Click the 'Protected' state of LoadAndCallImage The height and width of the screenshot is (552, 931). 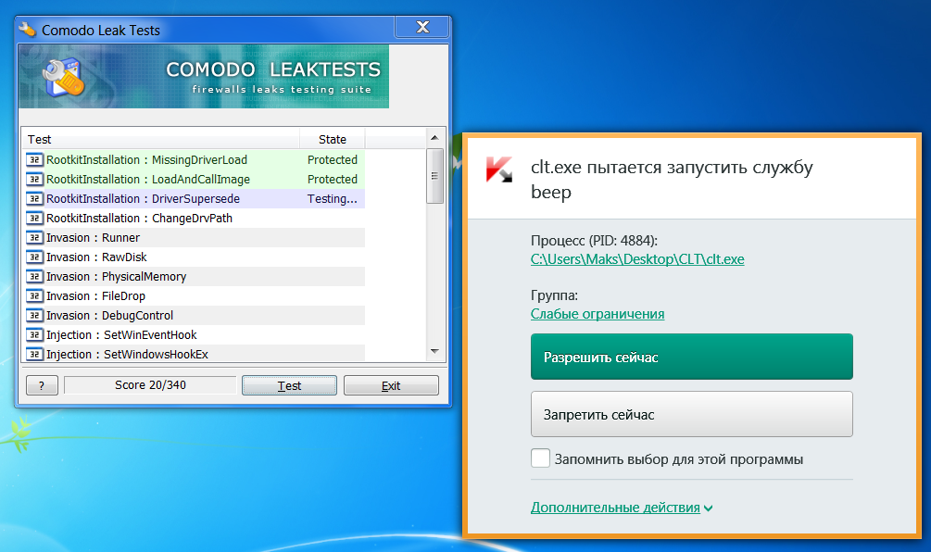pyautogui.click(x=332, y=180)
